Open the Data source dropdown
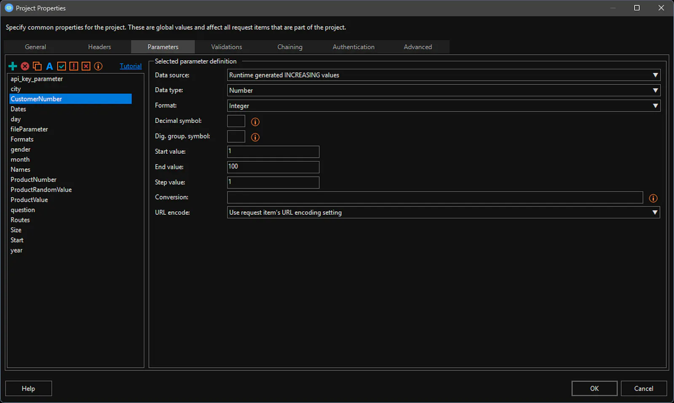This screenshot has height=403, width=674. (444, 75)
